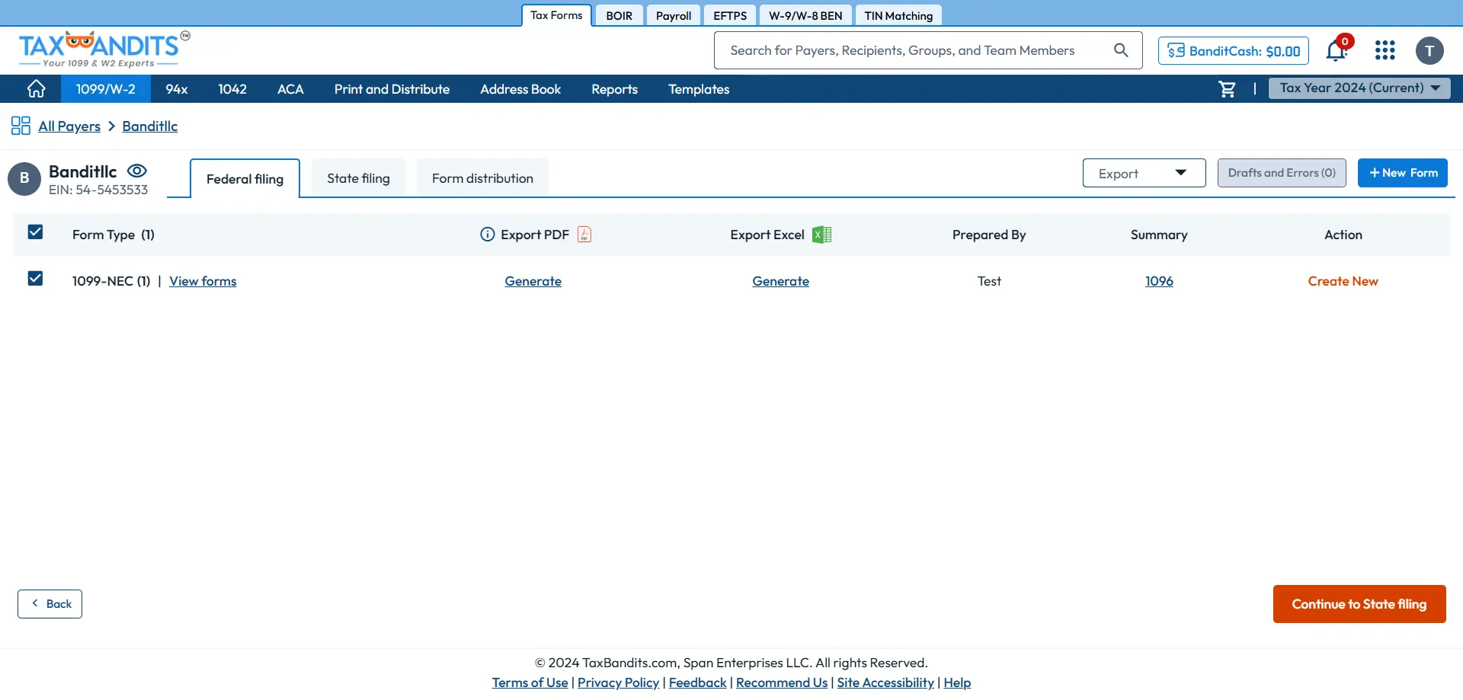This screenshot has height=700, width=1463.
Task: Click the New Form button
Action: (x=1403, y=173)
